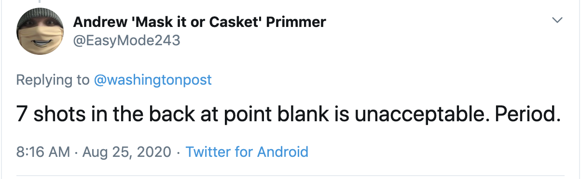
Task: Open the 8:16 AM timestamp permalink
Action: pyautogui.click(x=43, y=152)
